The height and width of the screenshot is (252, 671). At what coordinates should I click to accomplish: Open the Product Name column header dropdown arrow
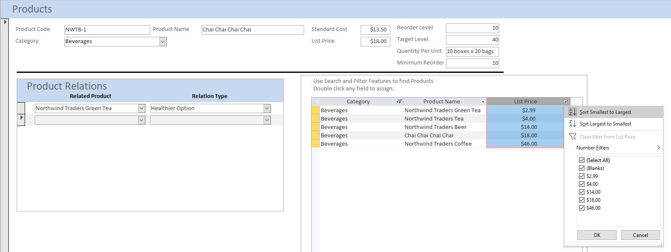[x=483, y=102]
